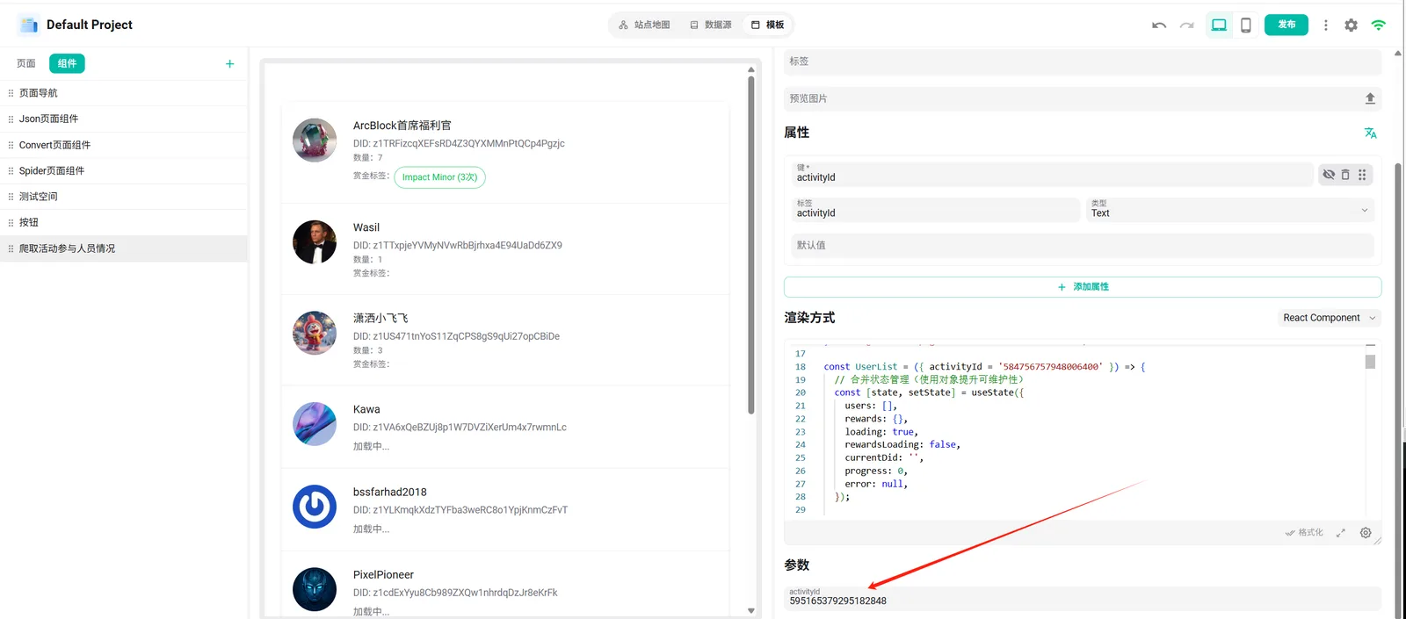Open the 数据源 data source tab
The height and width of the screenshot is (619, 1406).
click(711, 25)
